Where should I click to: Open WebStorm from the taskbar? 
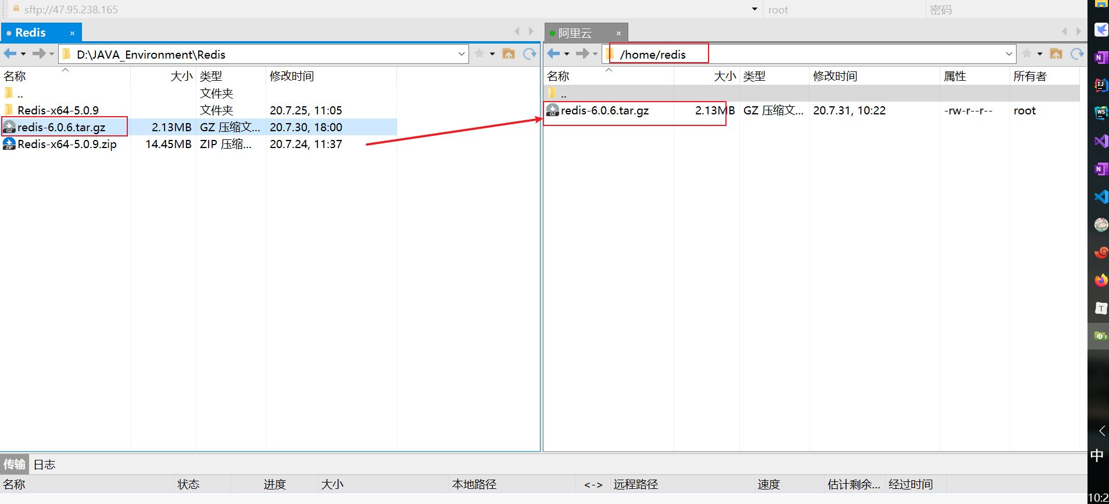1101,113
